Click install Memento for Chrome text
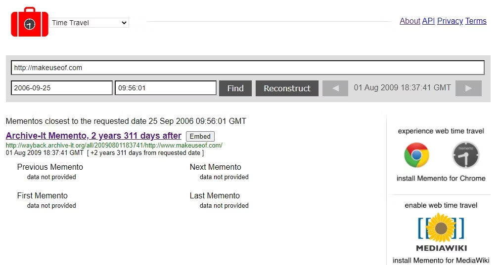Screen dimensions: 502x265 tap(441, 179)
